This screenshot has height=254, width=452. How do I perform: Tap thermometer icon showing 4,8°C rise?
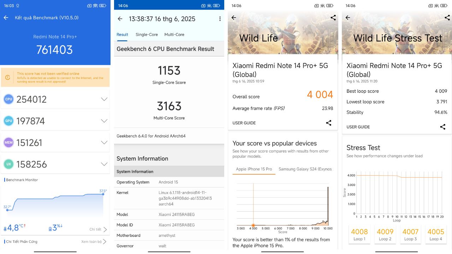5,229
